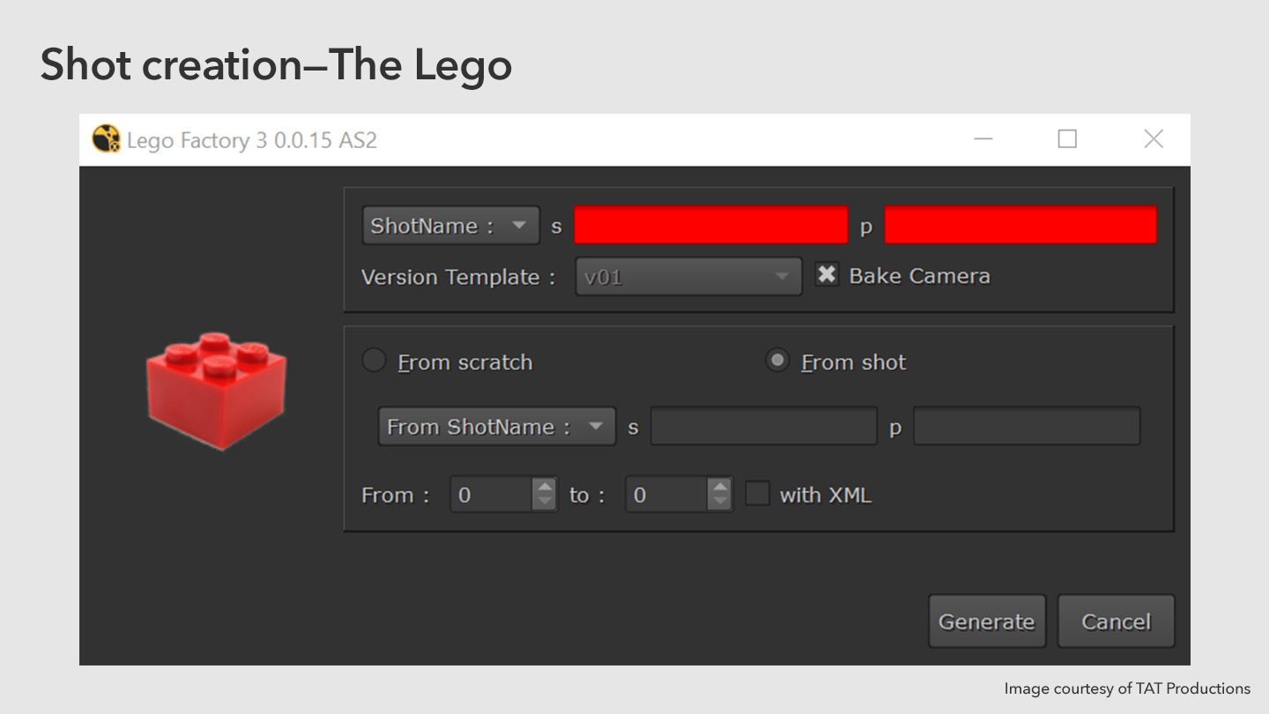1269x714 pixels.
Task: Click the red Lego brick image
Action: tap(217, 390)
